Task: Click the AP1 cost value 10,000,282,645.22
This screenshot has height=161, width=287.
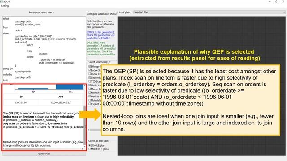Action: [x=61, y=102]
